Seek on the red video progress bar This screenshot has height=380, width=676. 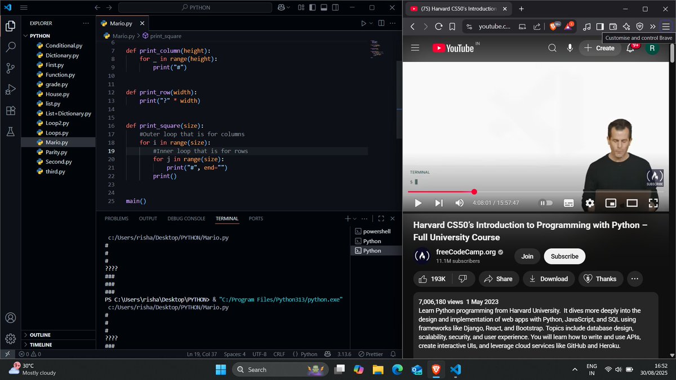(x=536, y=192)
